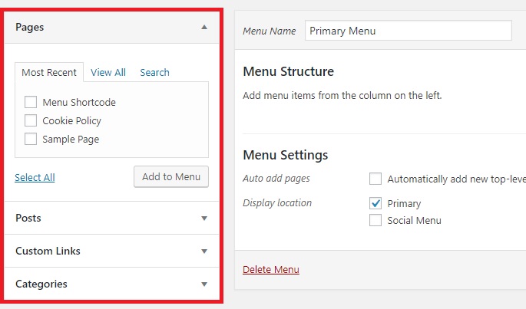The height and width of the screenshot is (309, 526).
Task: Enable the Social Menu display location
Action: 375,220
